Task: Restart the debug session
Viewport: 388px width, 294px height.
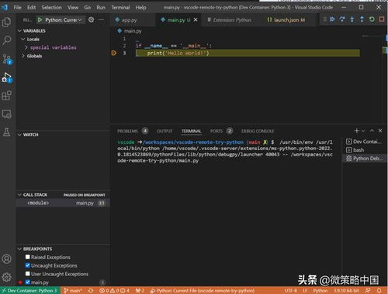Action: (x=372, y=19)
